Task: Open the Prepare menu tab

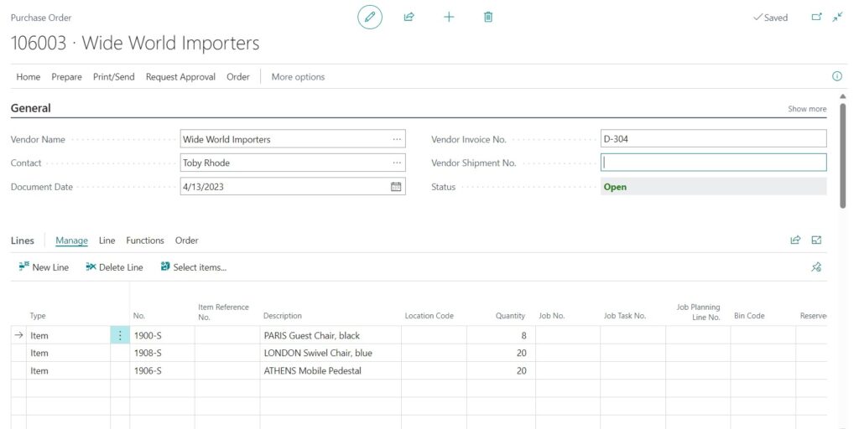Action: (67, 76)
